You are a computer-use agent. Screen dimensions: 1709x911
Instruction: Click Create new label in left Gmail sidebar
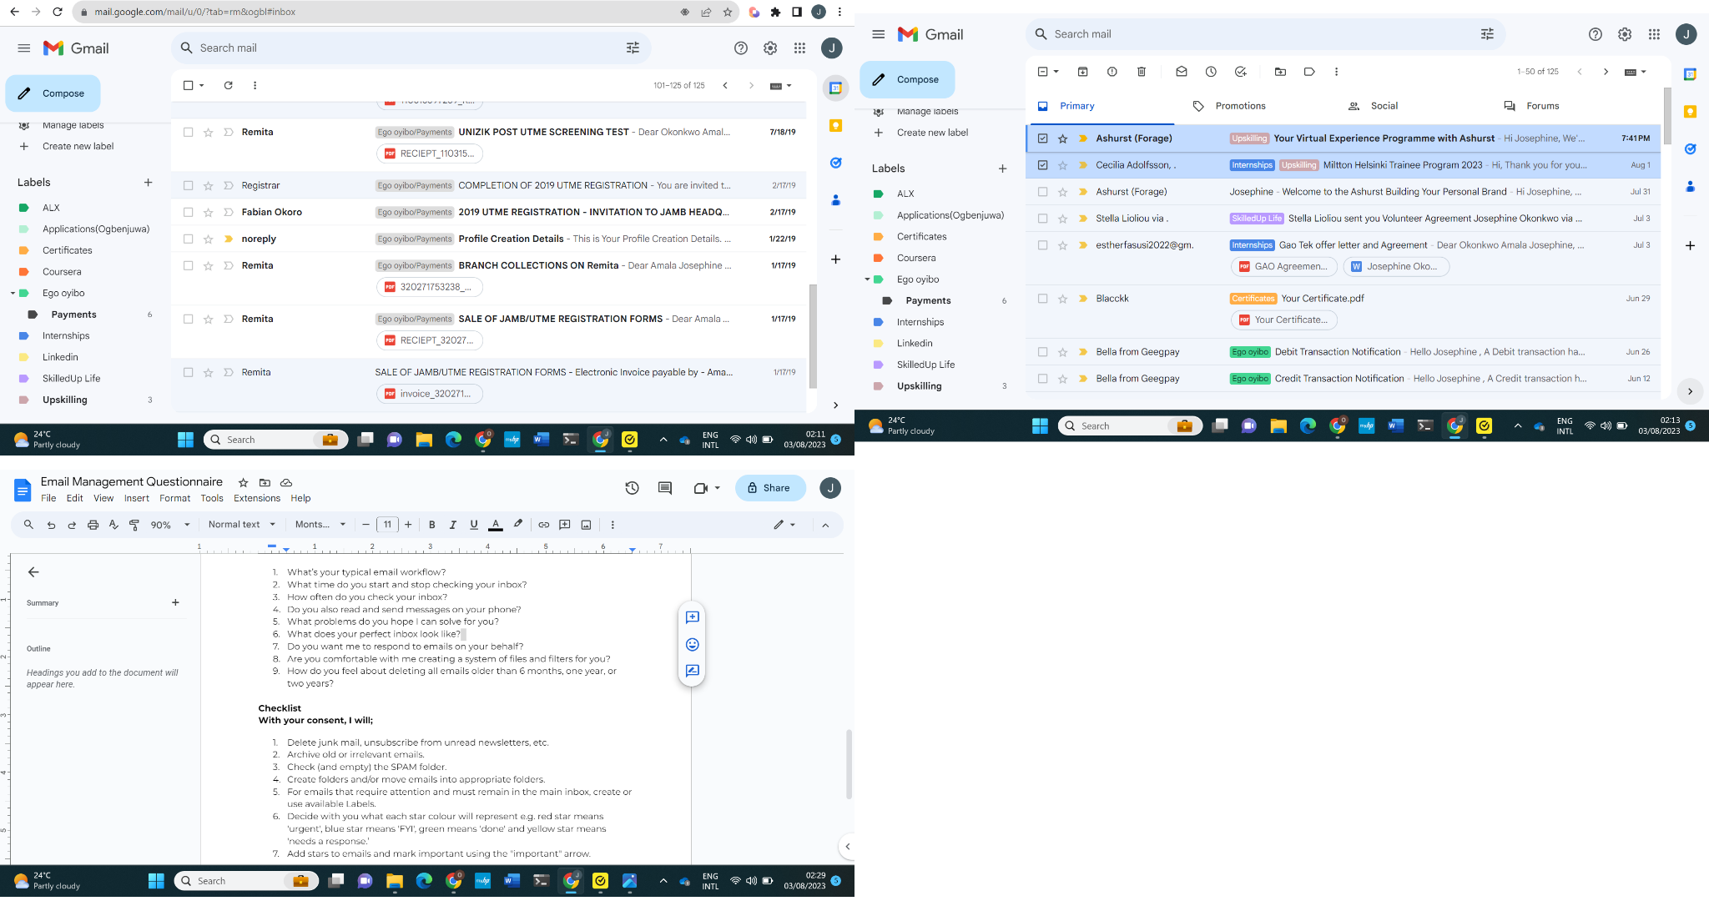(78, 146)
